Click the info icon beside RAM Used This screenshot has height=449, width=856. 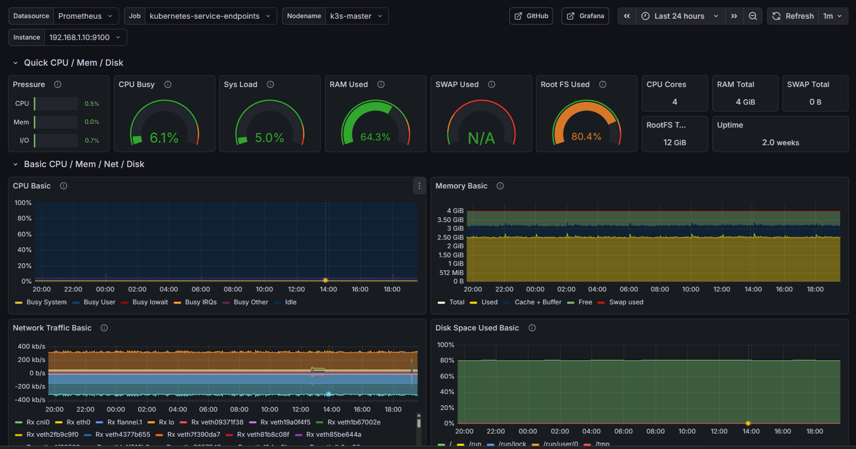tap(381, 84)
